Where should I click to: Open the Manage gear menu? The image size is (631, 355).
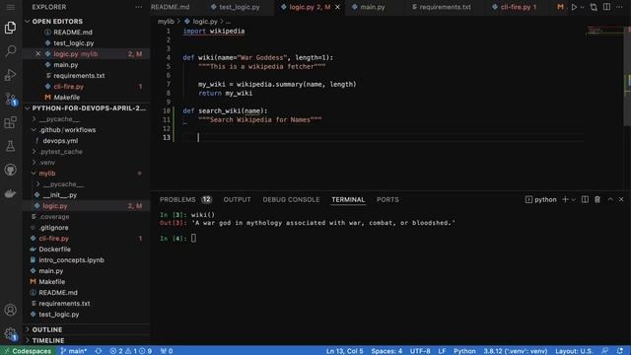point(11,333)
